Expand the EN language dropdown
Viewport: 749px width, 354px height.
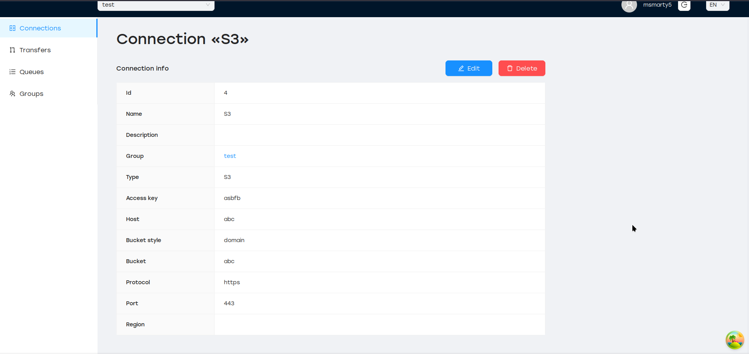tap(717, 5)
